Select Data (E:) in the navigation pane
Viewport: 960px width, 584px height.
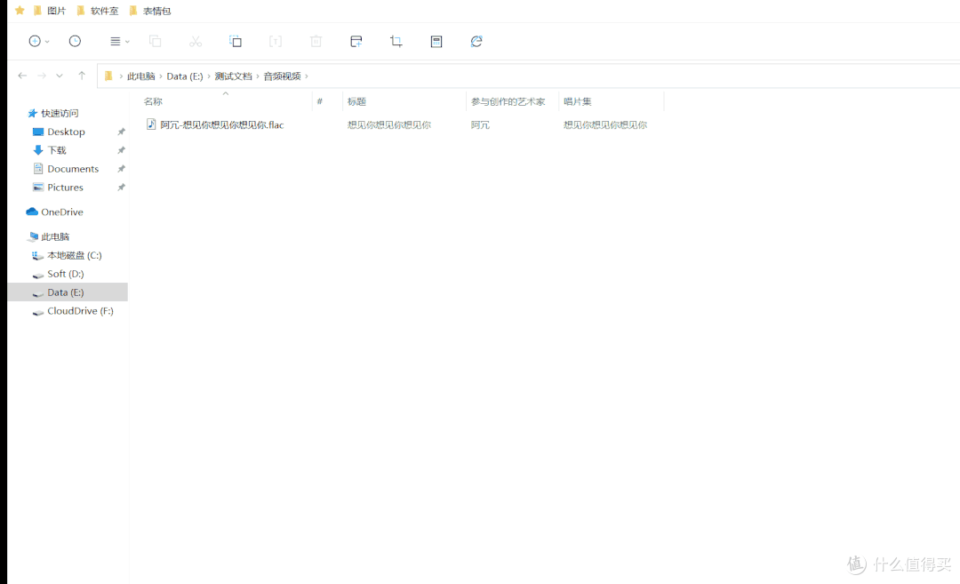coord(66,292)
